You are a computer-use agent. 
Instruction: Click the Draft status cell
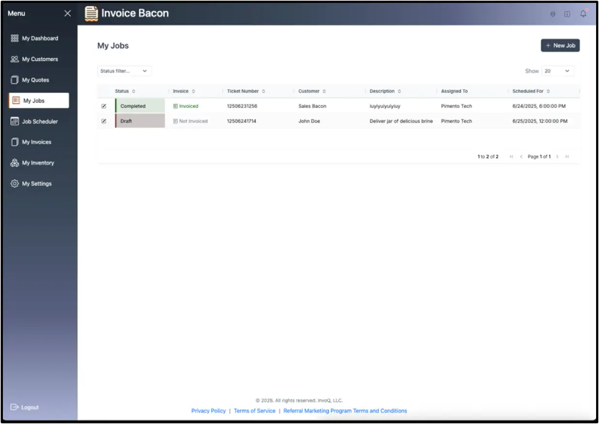coord(140,121)
